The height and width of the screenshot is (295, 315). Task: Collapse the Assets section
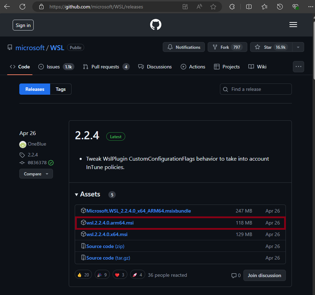coord(76,194)
